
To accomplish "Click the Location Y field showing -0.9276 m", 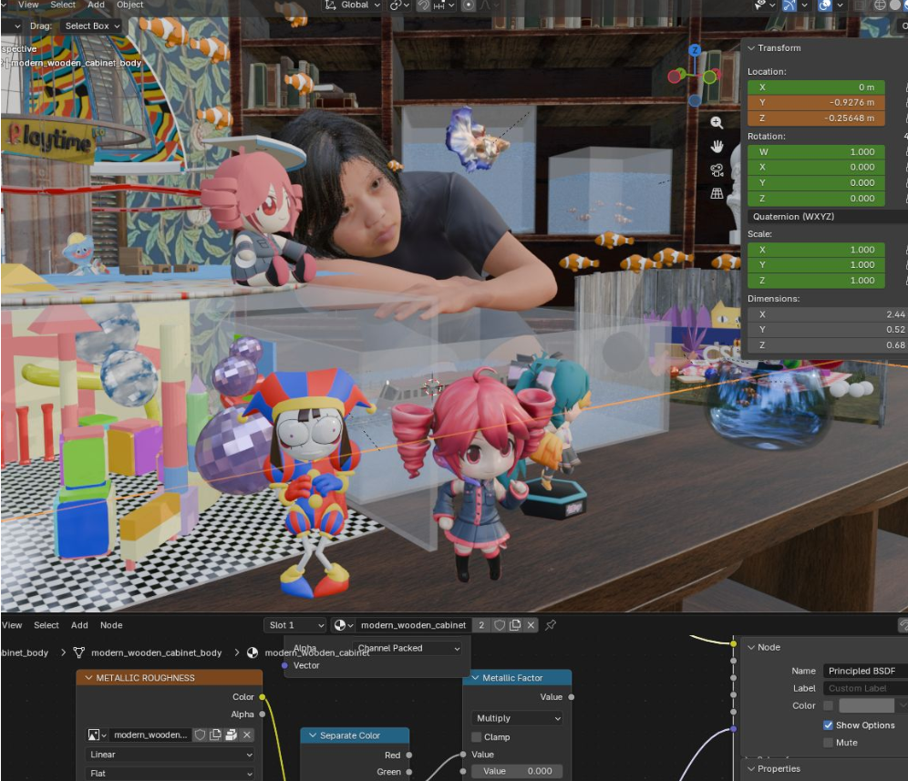I will point(816,102).
